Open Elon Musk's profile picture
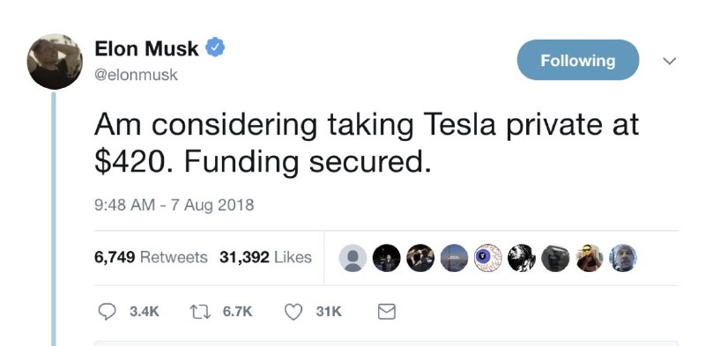705x346 pixels. tap(55, 61)
